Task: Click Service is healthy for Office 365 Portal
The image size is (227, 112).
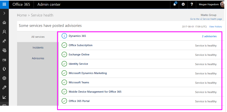Action: [x=206, y=101]
